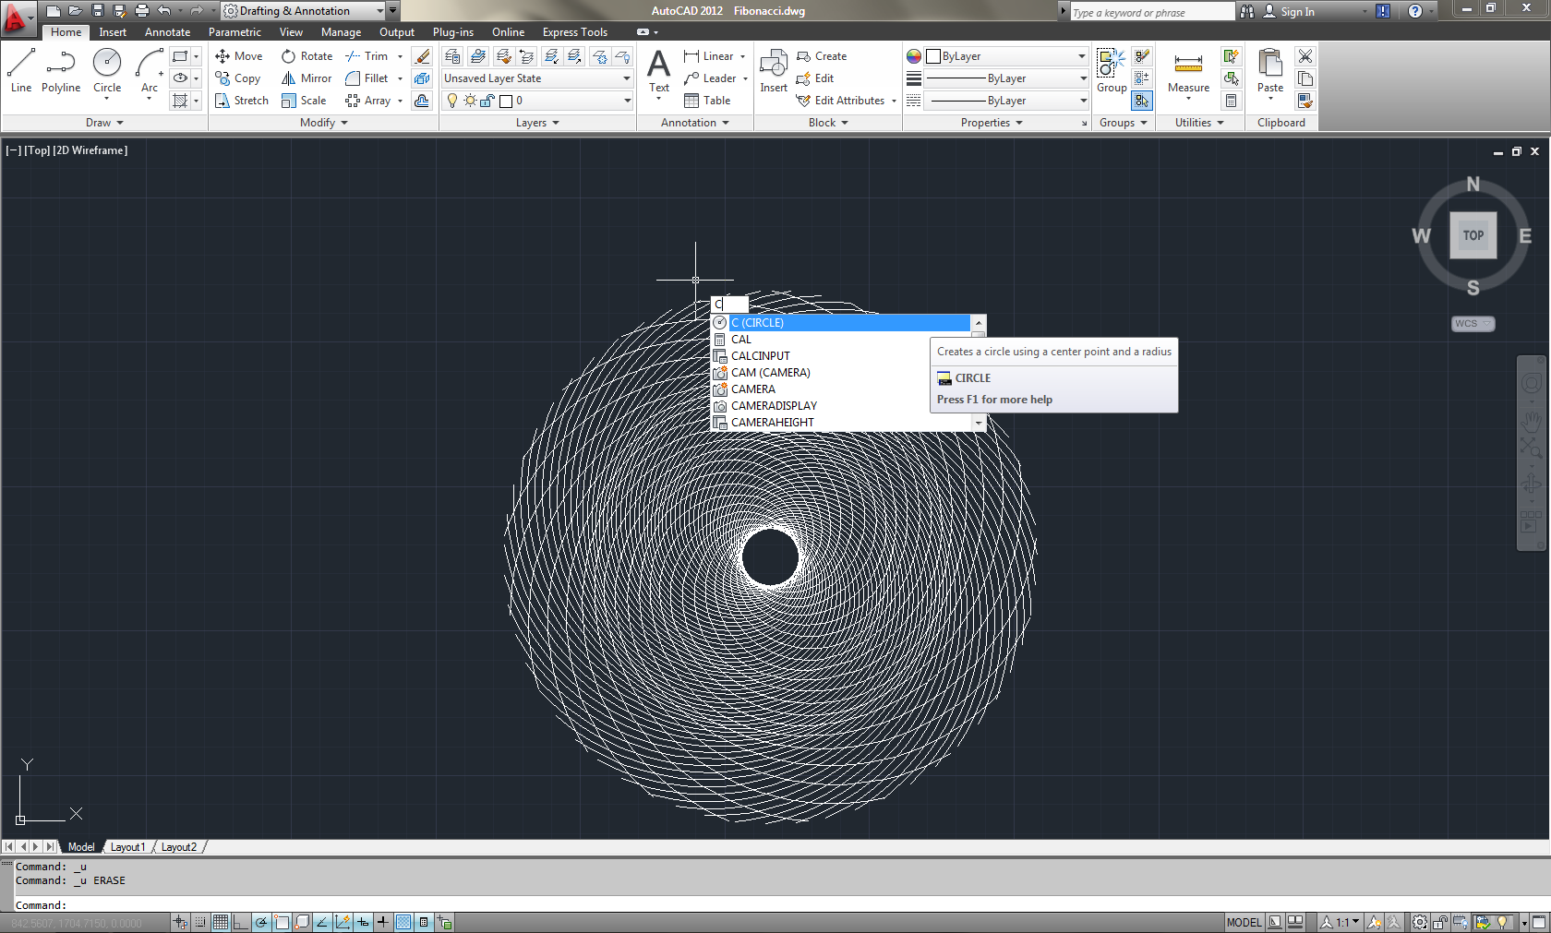Click the Erase icon in the Modify panel
This screenshot has width=1551, height=933.
422,56
